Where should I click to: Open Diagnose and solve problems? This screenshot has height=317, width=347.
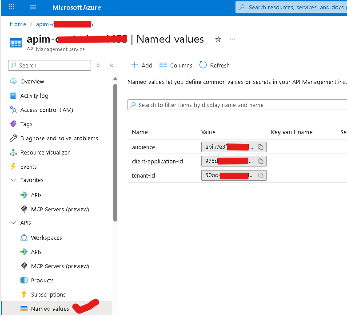point(59,138)
